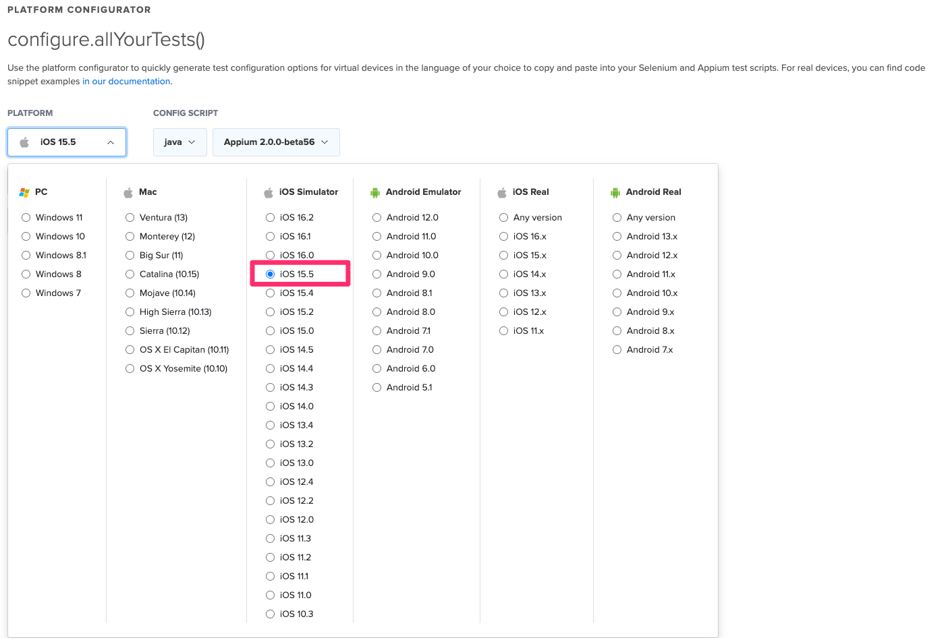This screenshot has height=644, width=950.
Task: Click the Apple icon beside iOS Real heading
Action: pos(502,193)
